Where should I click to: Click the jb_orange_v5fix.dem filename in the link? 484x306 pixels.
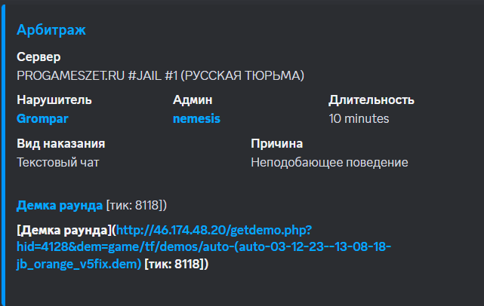click(79, 264)
